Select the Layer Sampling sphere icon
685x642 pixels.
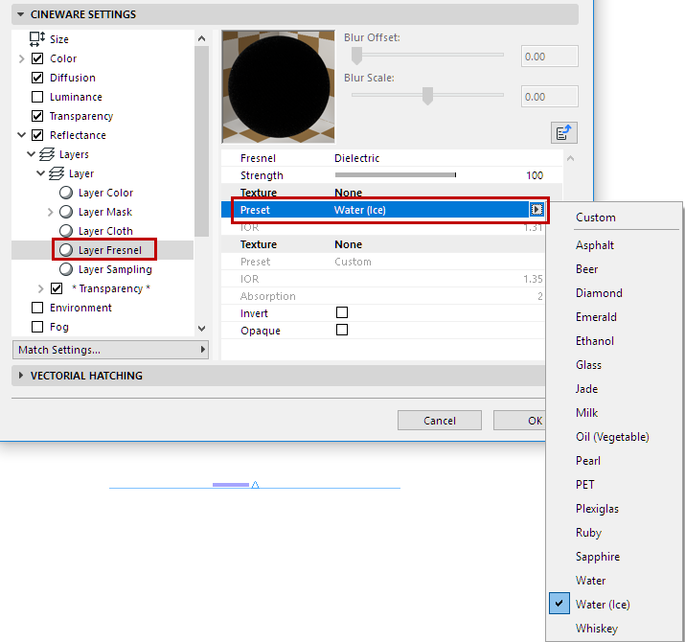(x=66, y=269)
